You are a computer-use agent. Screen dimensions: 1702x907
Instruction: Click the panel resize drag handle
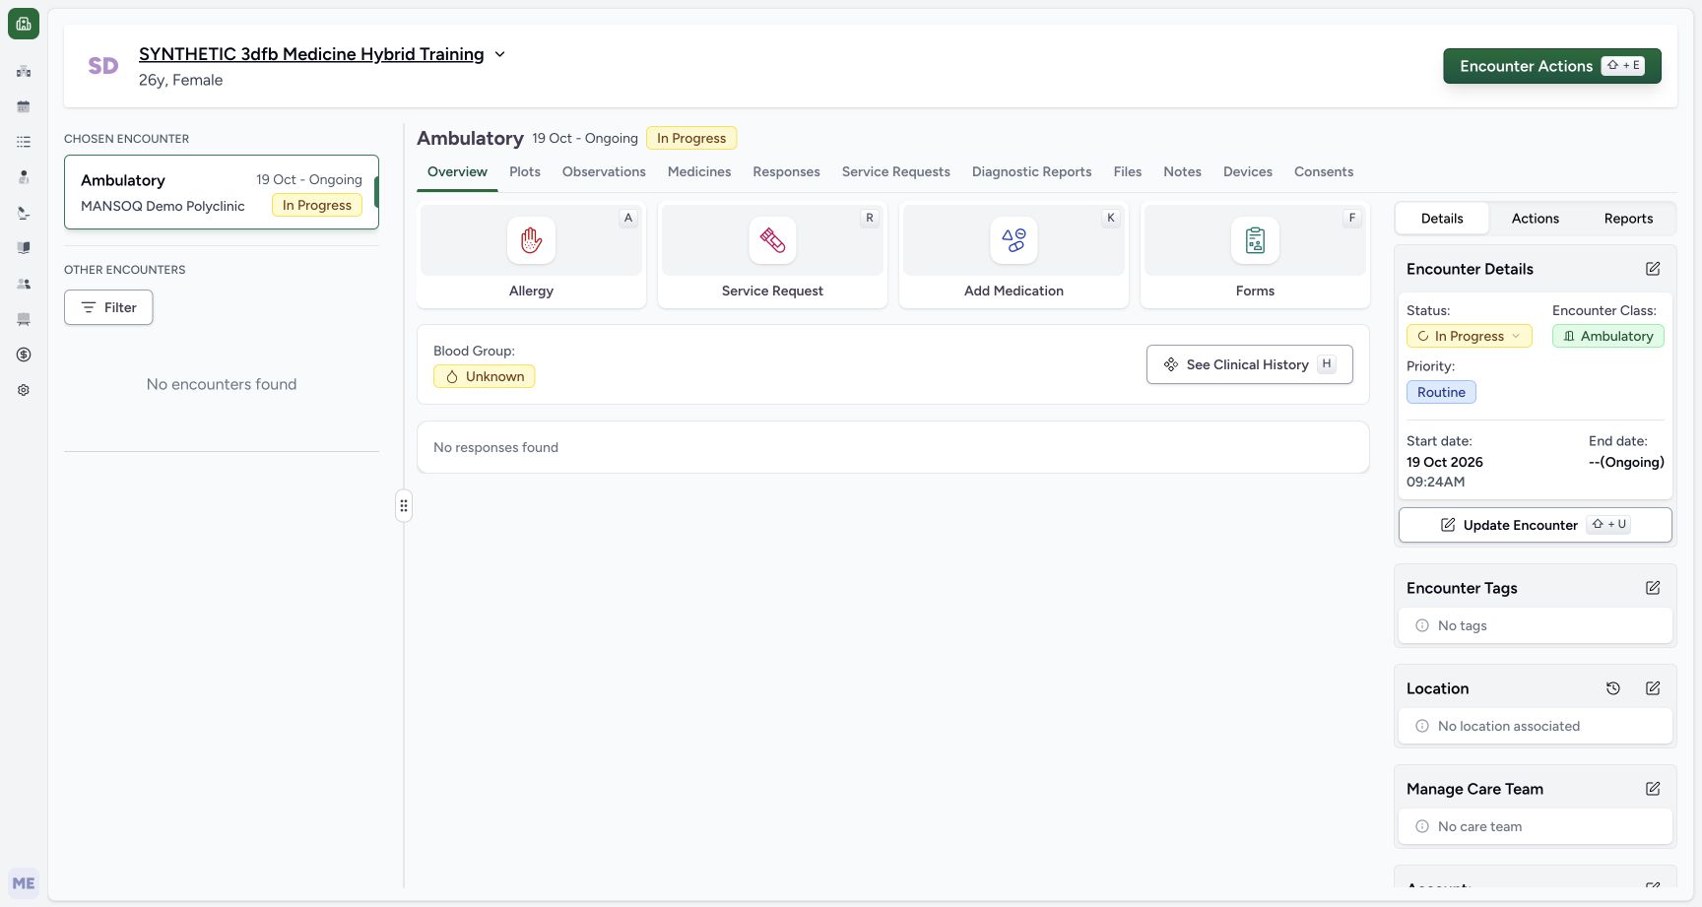click(x=404, y=506)
